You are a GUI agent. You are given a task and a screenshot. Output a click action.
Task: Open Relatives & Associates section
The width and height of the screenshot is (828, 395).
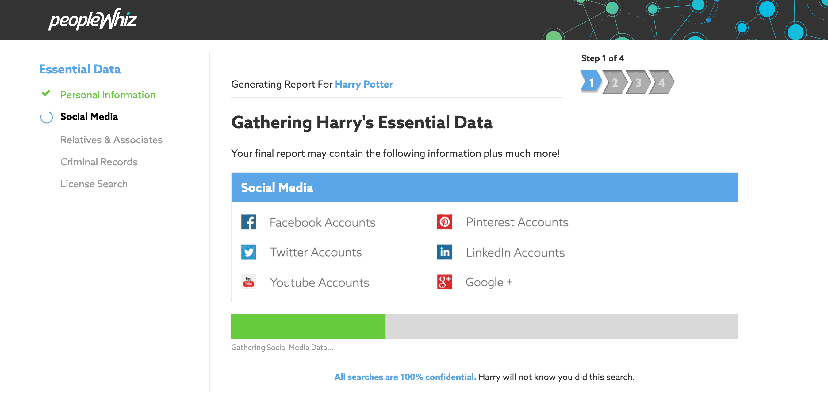coord(111,140)
